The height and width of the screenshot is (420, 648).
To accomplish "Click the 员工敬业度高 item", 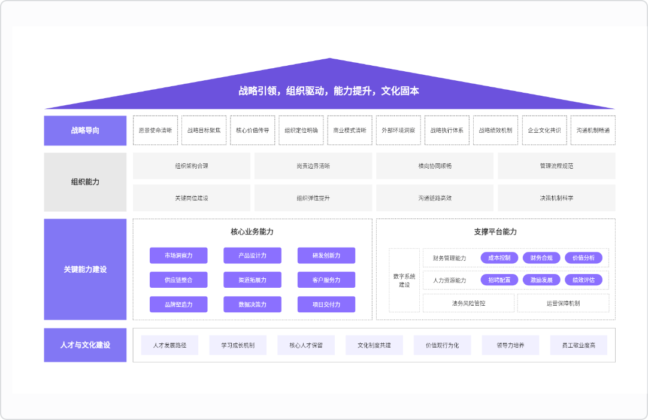I will (579, 345).
